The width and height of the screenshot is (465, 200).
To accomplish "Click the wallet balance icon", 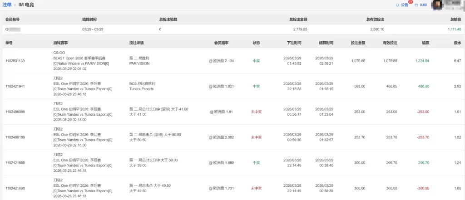I will pyautogui.click(x=416, y=5).
